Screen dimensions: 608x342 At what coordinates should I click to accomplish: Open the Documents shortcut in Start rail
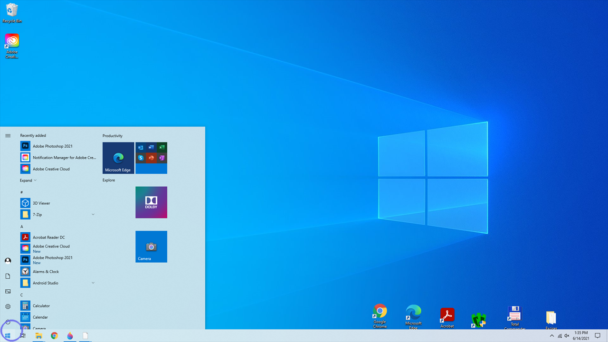tap(8, 276)
